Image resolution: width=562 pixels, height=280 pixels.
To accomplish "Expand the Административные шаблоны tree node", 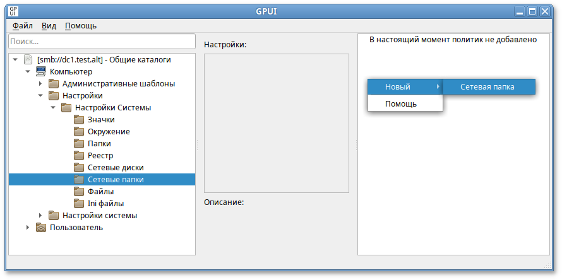I will pyautogui.click(x=40, y=84).
